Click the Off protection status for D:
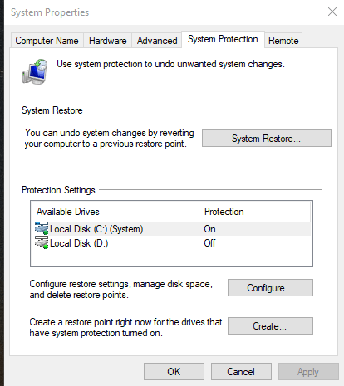This screenshot has width=344, height=386. [x=209, y=243]
